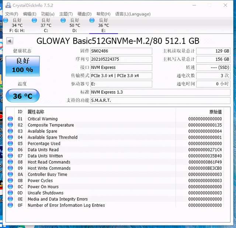Open the 编辑(E) menu
Screen dimensions: 236x228
(x=29, y=14)
